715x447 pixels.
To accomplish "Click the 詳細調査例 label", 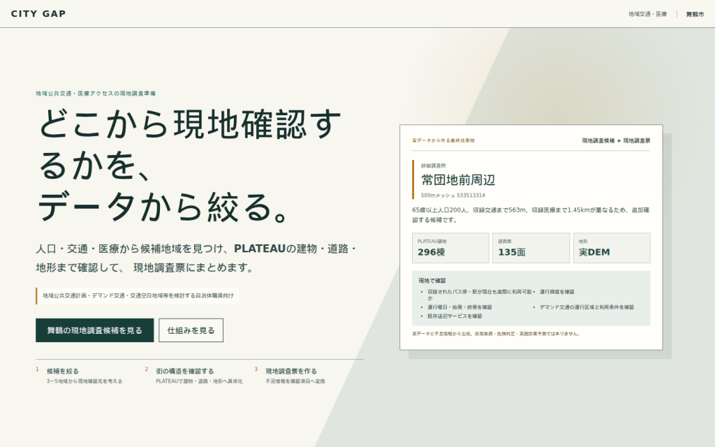I will point(433,166).
